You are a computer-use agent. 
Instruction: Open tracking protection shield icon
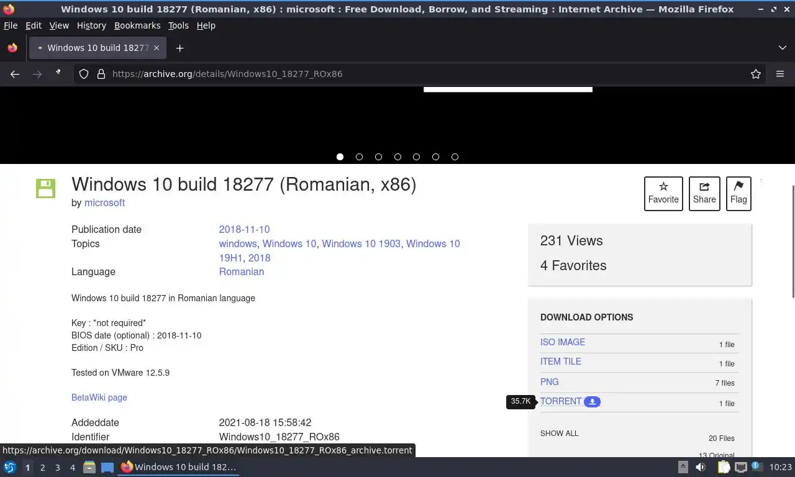click(x=84, y=74)
